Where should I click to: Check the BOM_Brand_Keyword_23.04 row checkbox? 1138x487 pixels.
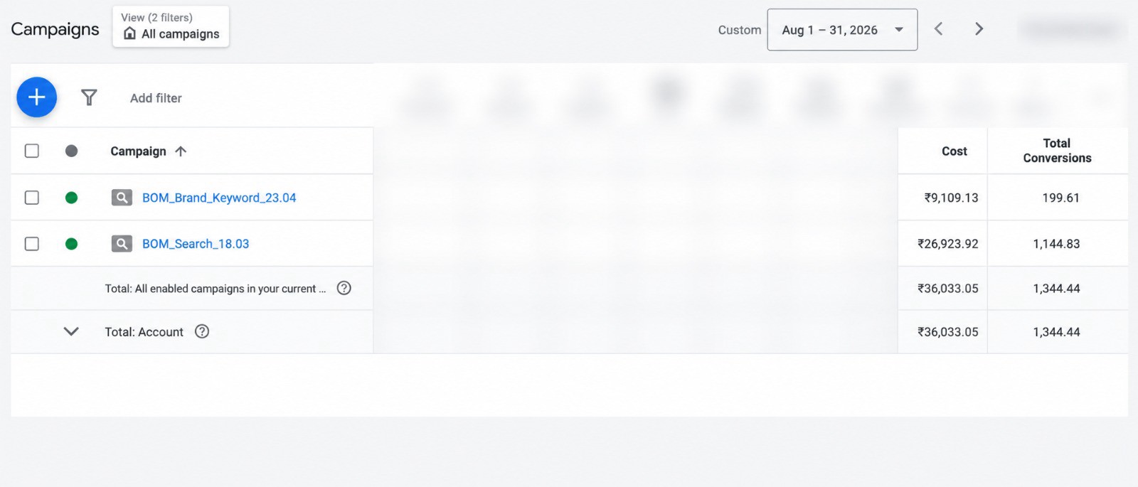pos(32,198)
